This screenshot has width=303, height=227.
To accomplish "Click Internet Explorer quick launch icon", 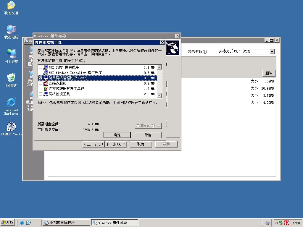I will tap(22, 223).
